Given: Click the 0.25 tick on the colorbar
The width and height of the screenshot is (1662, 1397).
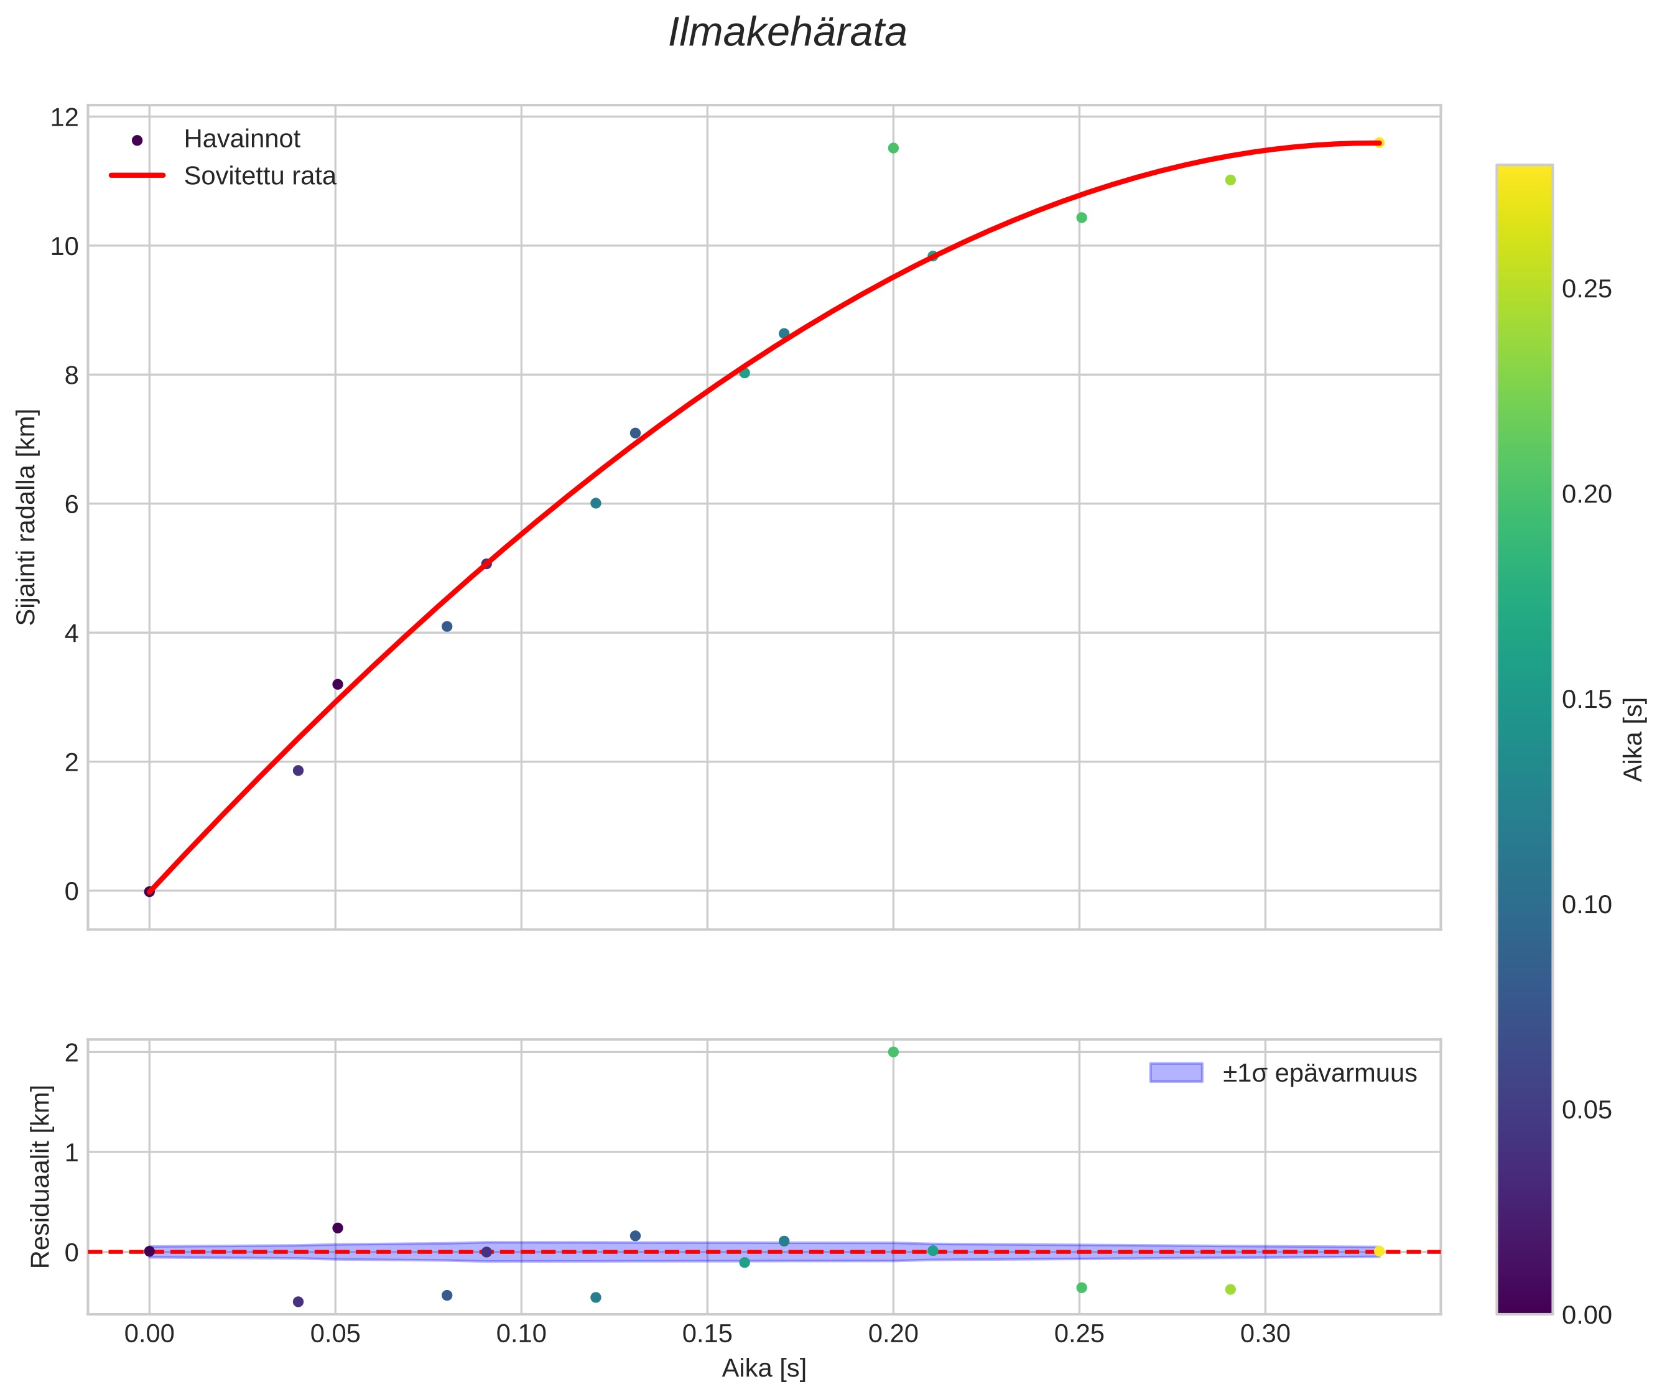Looking at the screenshot, I should coord(1586,289).
